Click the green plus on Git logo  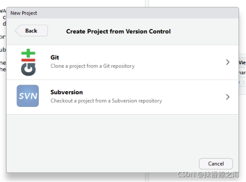click(x=28, y=53)
